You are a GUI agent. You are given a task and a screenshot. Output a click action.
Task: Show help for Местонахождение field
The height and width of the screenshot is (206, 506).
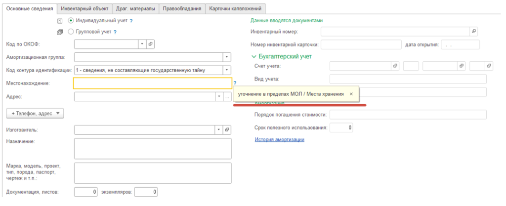coord(235,83)
